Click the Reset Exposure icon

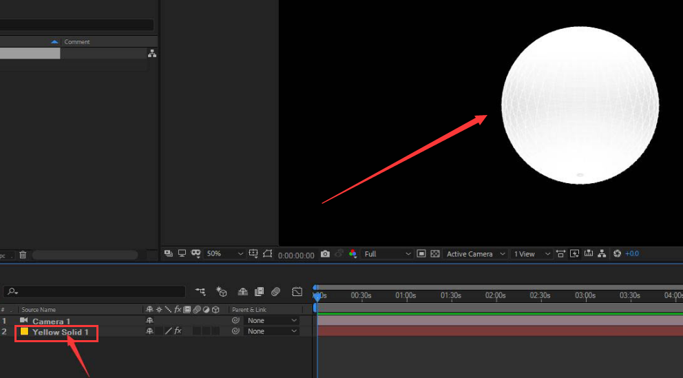pyautogui.click(x=617, y=254)
